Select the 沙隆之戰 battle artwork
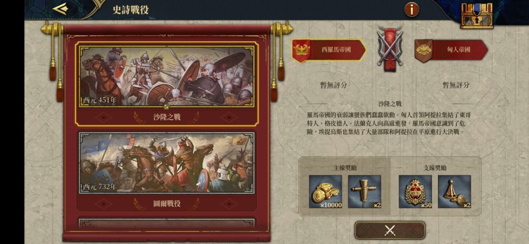Screen dimensions: 529x244 [167, 76]
